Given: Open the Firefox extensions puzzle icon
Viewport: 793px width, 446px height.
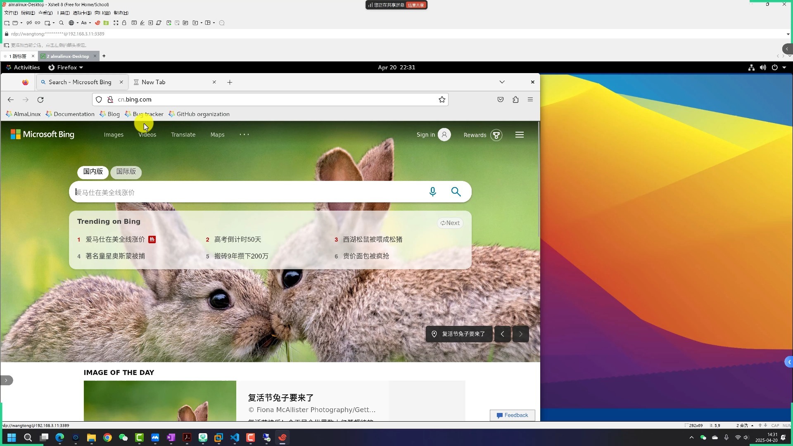Looking at the screenshot, I should [x=515, y=100].
